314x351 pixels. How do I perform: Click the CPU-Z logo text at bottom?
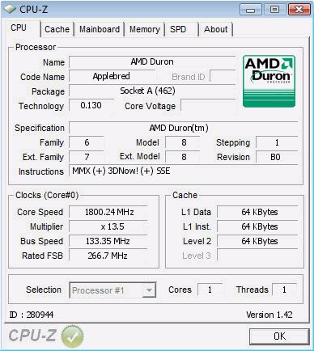[x=32, y=336]
